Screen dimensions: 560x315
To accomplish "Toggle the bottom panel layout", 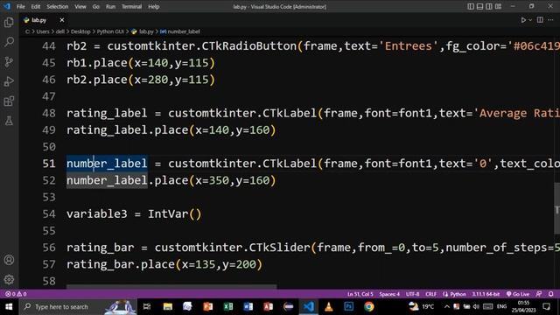I will point(479,6).
